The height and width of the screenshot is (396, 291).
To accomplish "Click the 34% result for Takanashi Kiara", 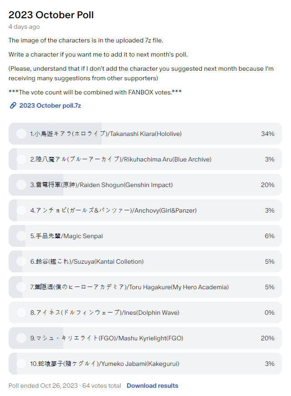I will point(267,134).
